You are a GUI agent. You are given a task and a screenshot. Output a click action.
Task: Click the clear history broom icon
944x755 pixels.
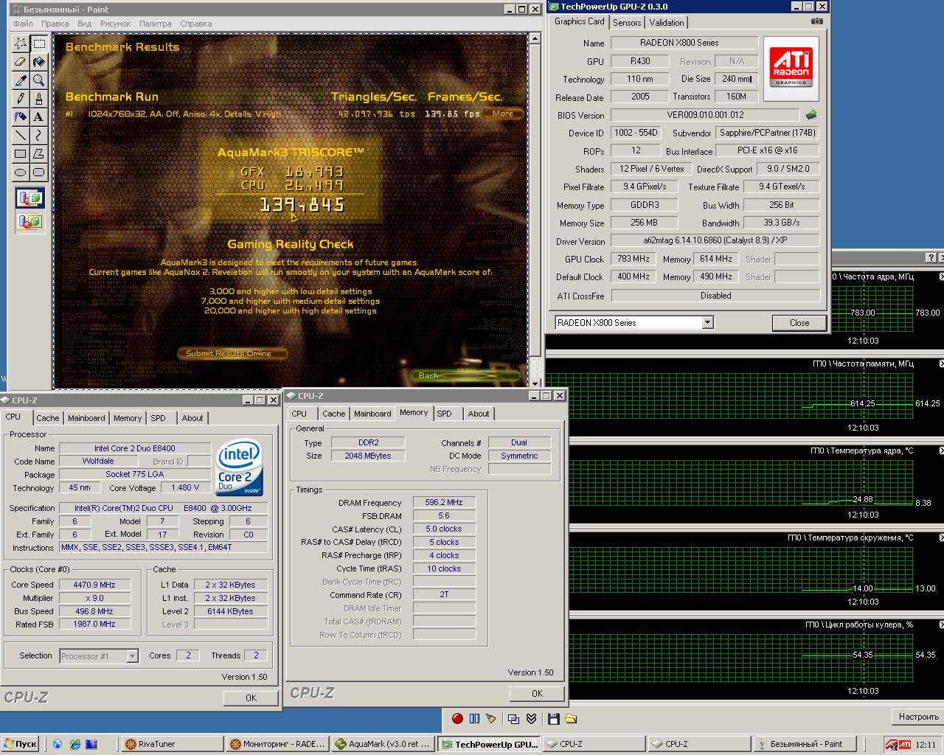491,718
